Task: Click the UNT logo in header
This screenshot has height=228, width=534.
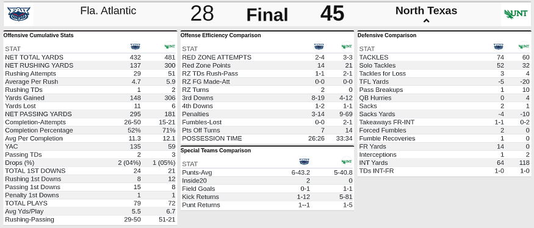Action: click(516, 14)
